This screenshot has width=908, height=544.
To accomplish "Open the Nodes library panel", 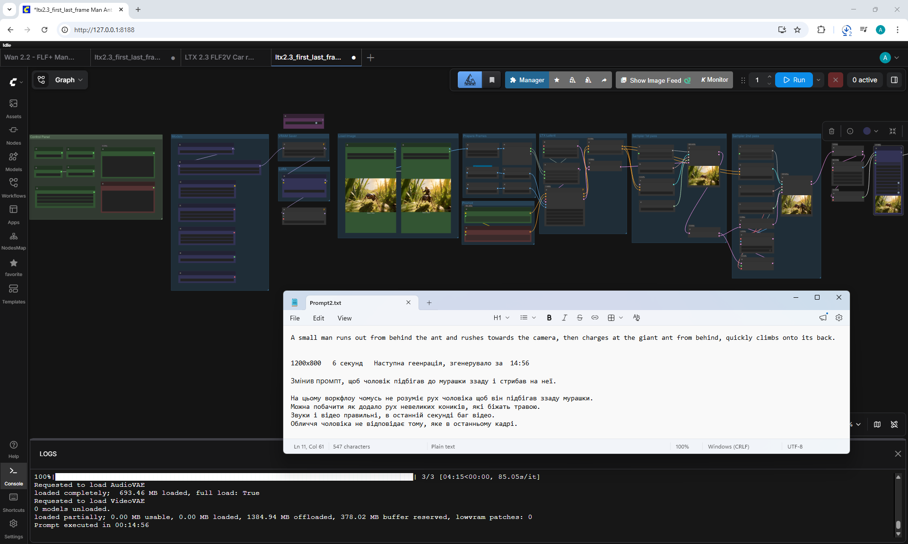I will click(x=13, y=135).
